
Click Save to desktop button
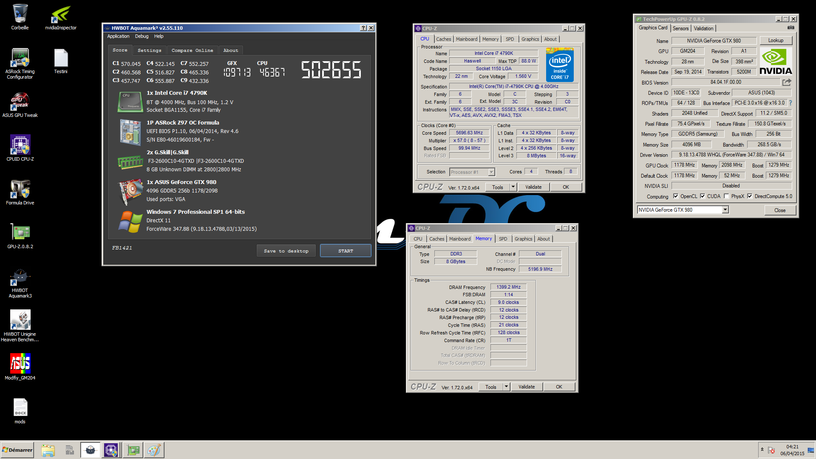click(x=286, y=251)
